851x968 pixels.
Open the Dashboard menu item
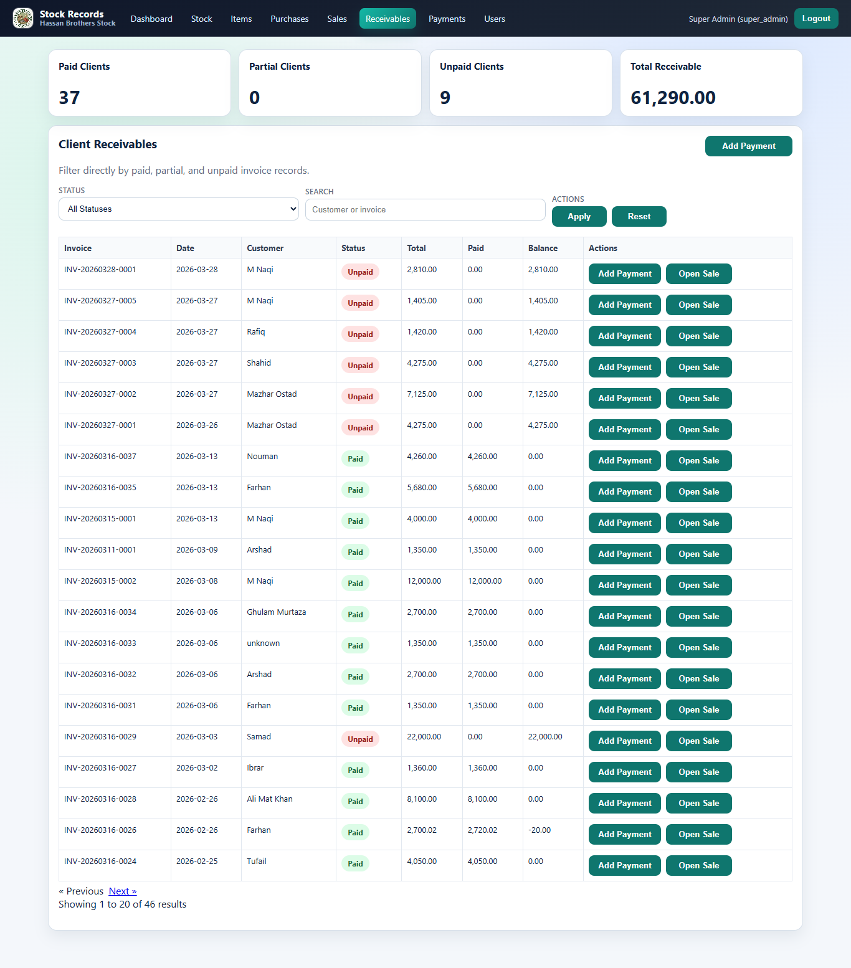point(151,19)
